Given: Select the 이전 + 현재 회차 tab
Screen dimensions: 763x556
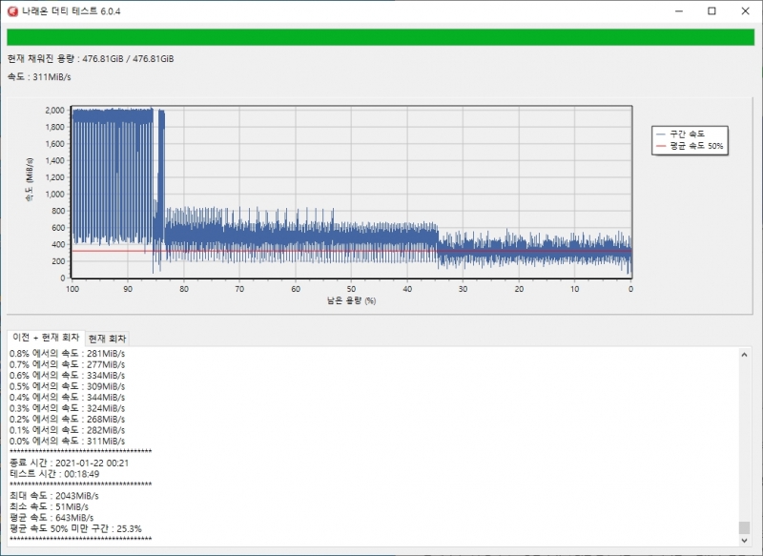Looking at the screenshot, I should [x=46, y=337].
